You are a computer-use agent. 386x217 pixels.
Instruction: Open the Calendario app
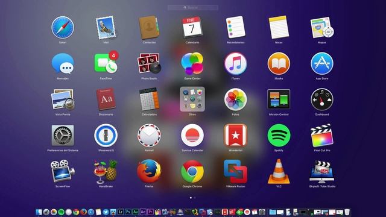point(192,27)
